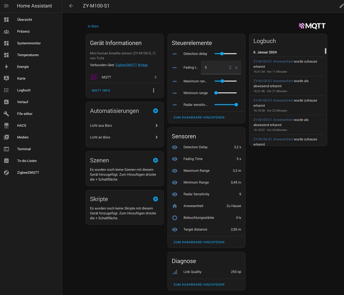Click the eye icon beside Target distance
Viewport: 344px width, 295px height.
pyautogui.click(x=175, y=229)
